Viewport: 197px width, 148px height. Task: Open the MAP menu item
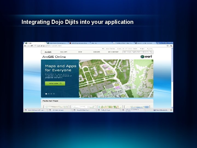point(80,52)
